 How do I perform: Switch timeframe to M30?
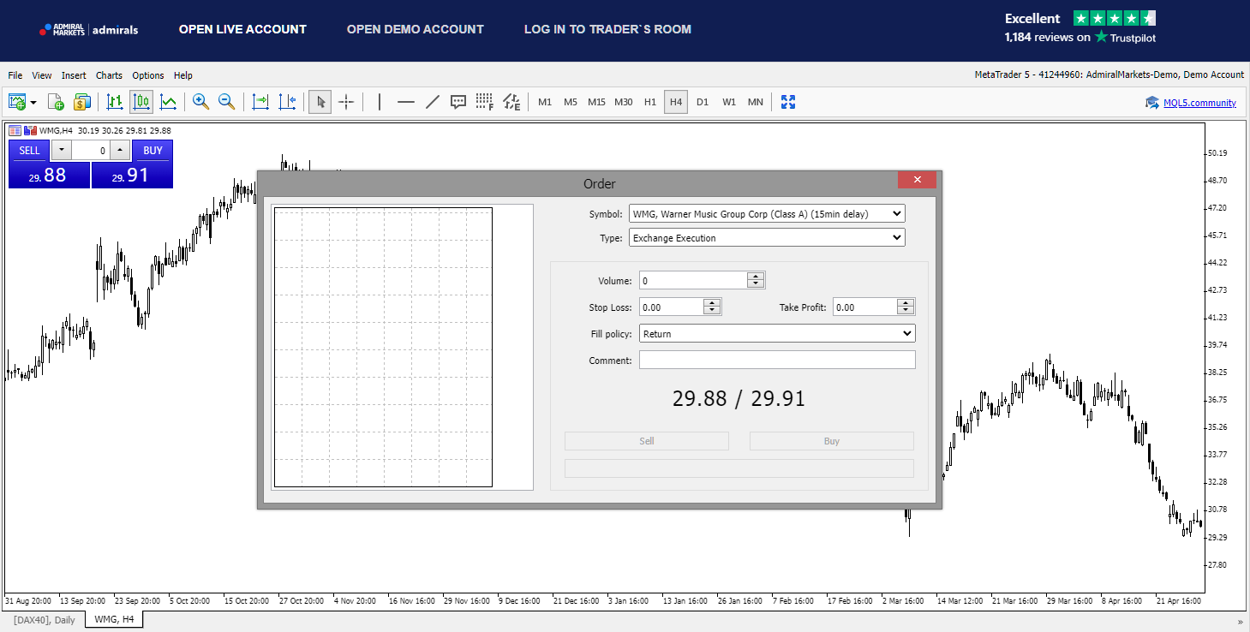coord(624,102)
